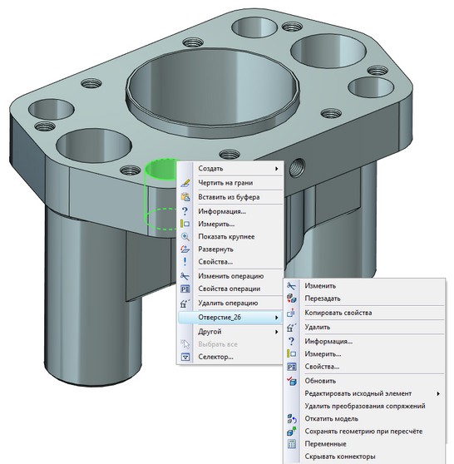454x464 pixels.
Task: Click the calculator icon for Переменные
Action: [292, 444]
